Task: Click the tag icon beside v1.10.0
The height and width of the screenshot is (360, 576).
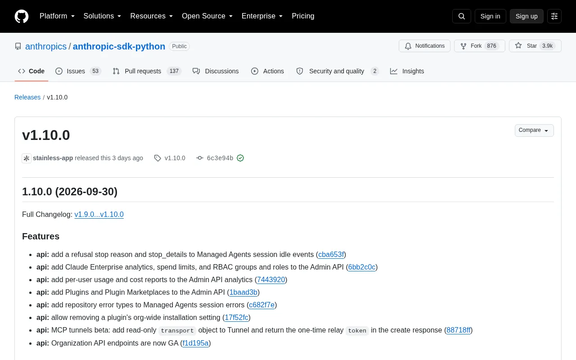Action: (x=157, y=158)
